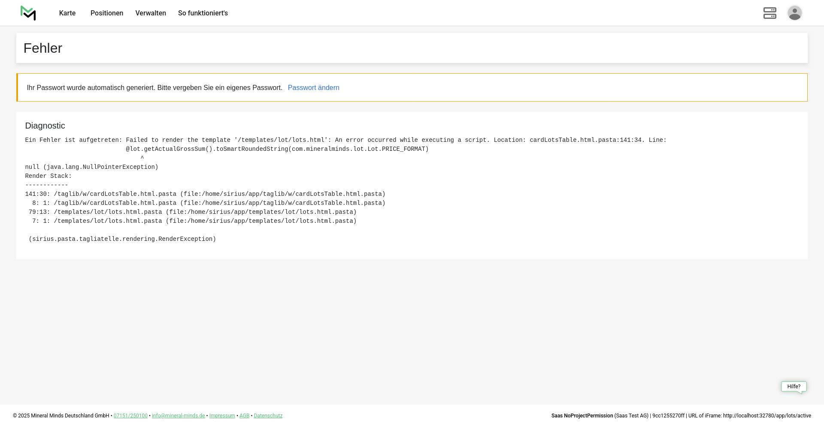Click the RenderException line in stack trace
824x426 pixels.
[122, 239]
